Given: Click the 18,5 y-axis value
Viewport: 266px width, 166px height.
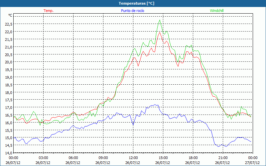Looking at the screenshot, I should pos(9,85).
